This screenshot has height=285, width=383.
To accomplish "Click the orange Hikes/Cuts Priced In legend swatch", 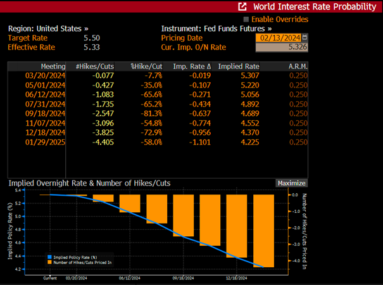I will [x=49, y=262].
